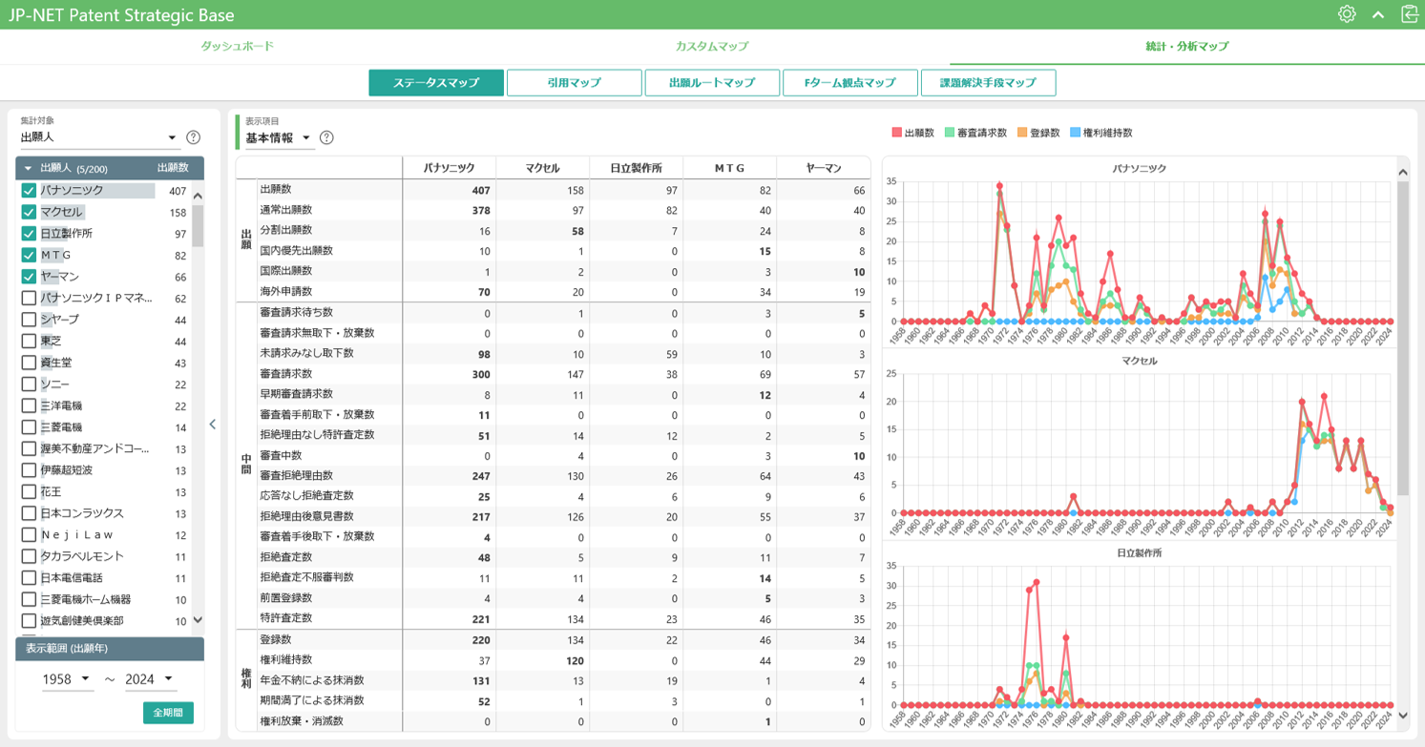Toggle 審査請求数 legend series
Screen dimensions: 1425x747
[x=975, y=133]
